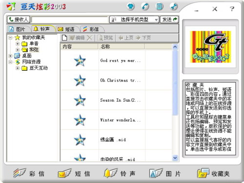
Task: Select the 绣金匾 .mid ringtone name
Action: 113,140
